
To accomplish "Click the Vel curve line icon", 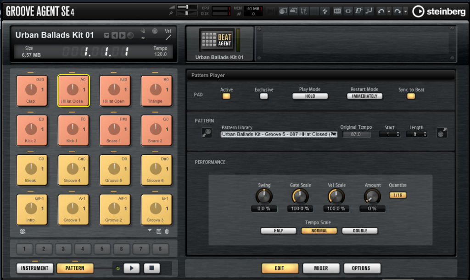I will [168, 38].
